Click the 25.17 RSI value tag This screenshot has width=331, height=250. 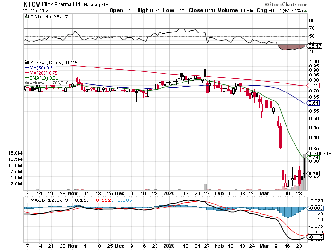314,46
